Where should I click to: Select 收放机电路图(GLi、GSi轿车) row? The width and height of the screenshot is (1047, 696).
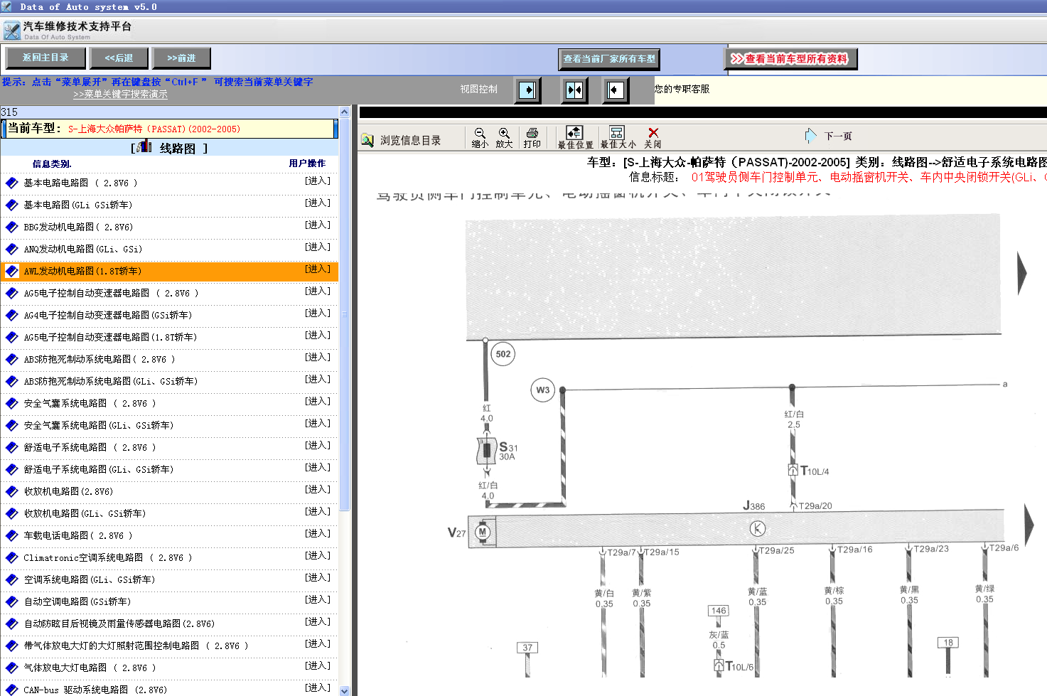[x=169, y=513]
